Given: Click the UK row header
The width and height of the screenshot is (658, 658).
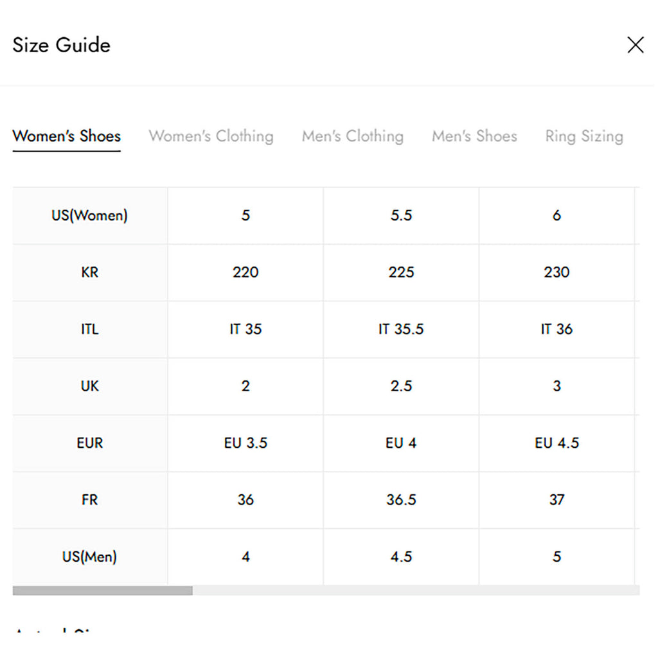Looking at the screenshot, I should pos(90,386).
